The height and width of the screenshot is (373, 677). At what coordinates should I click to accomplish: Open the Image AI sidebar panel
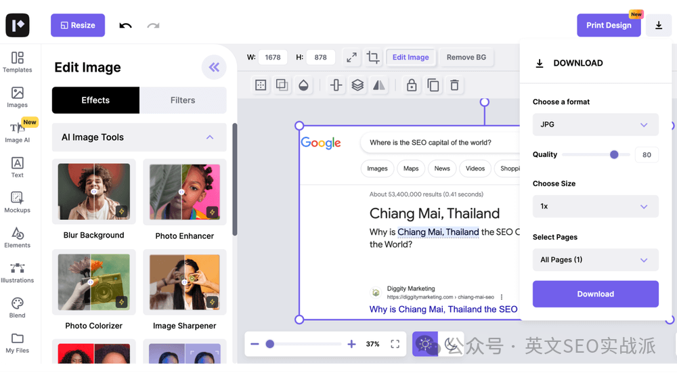tap(18, 132)
